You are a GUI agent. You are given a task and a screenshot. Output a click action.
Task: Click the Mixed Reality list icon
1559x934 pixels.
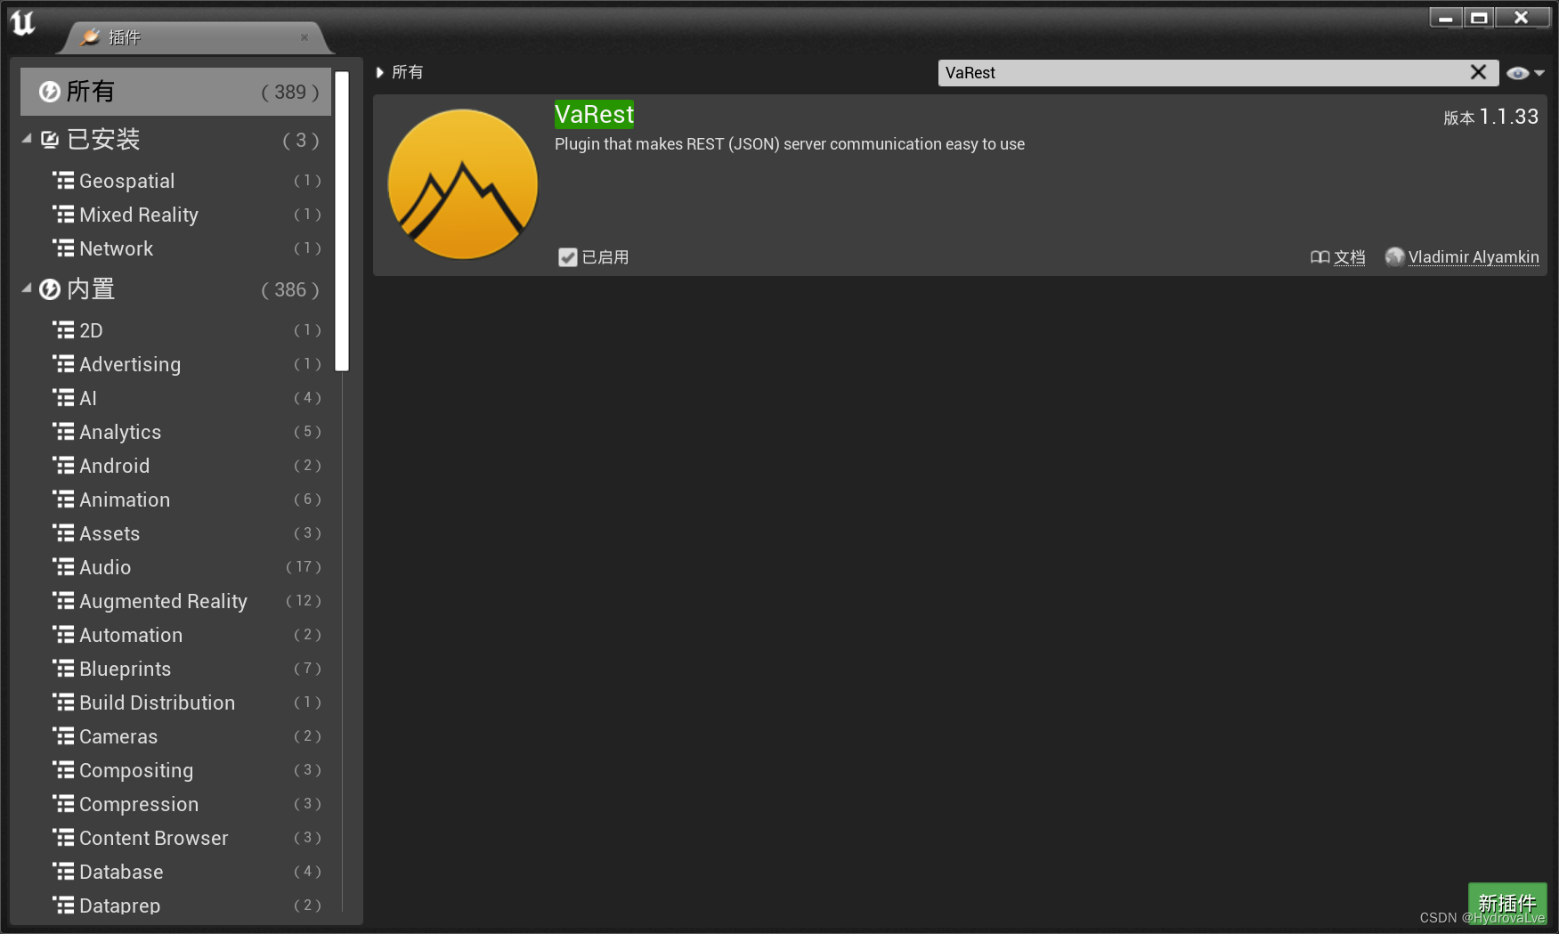63,215
